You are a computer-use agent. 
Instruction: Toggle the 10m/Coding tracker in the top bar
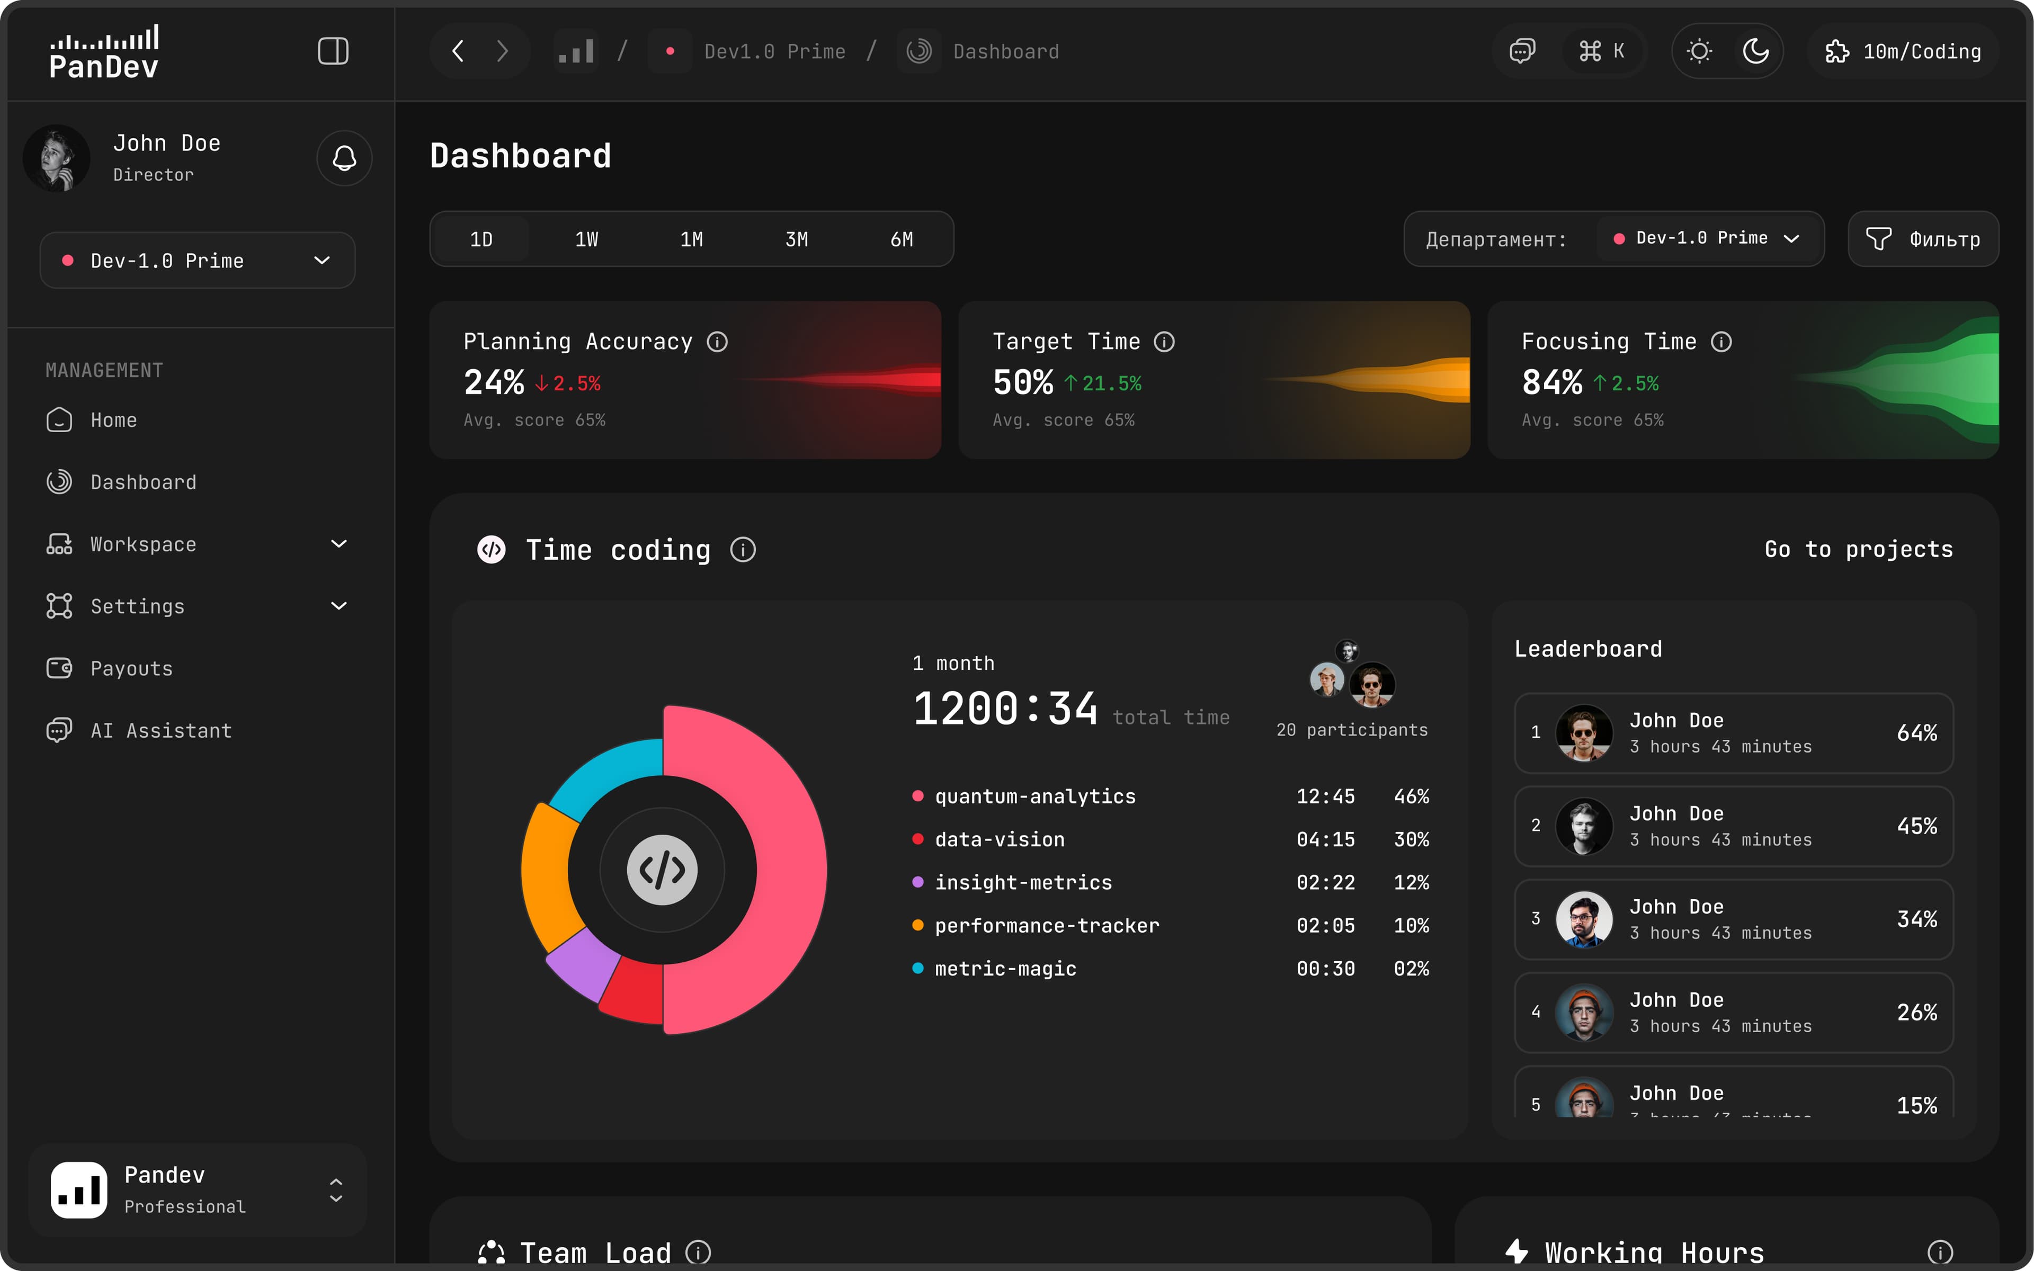(1902, 51)
